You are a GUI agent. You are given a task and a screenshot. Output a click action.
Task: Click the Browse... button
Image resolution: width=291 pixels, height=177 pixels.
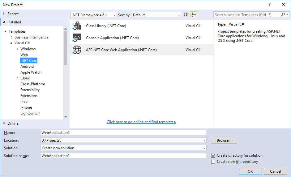pyautogui.click(x=224, y=140)
